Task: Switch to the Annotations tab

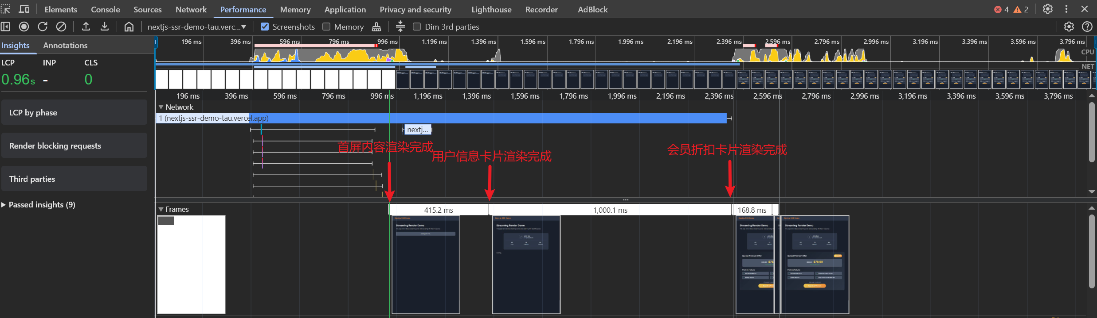Action: tap(65, 45)
